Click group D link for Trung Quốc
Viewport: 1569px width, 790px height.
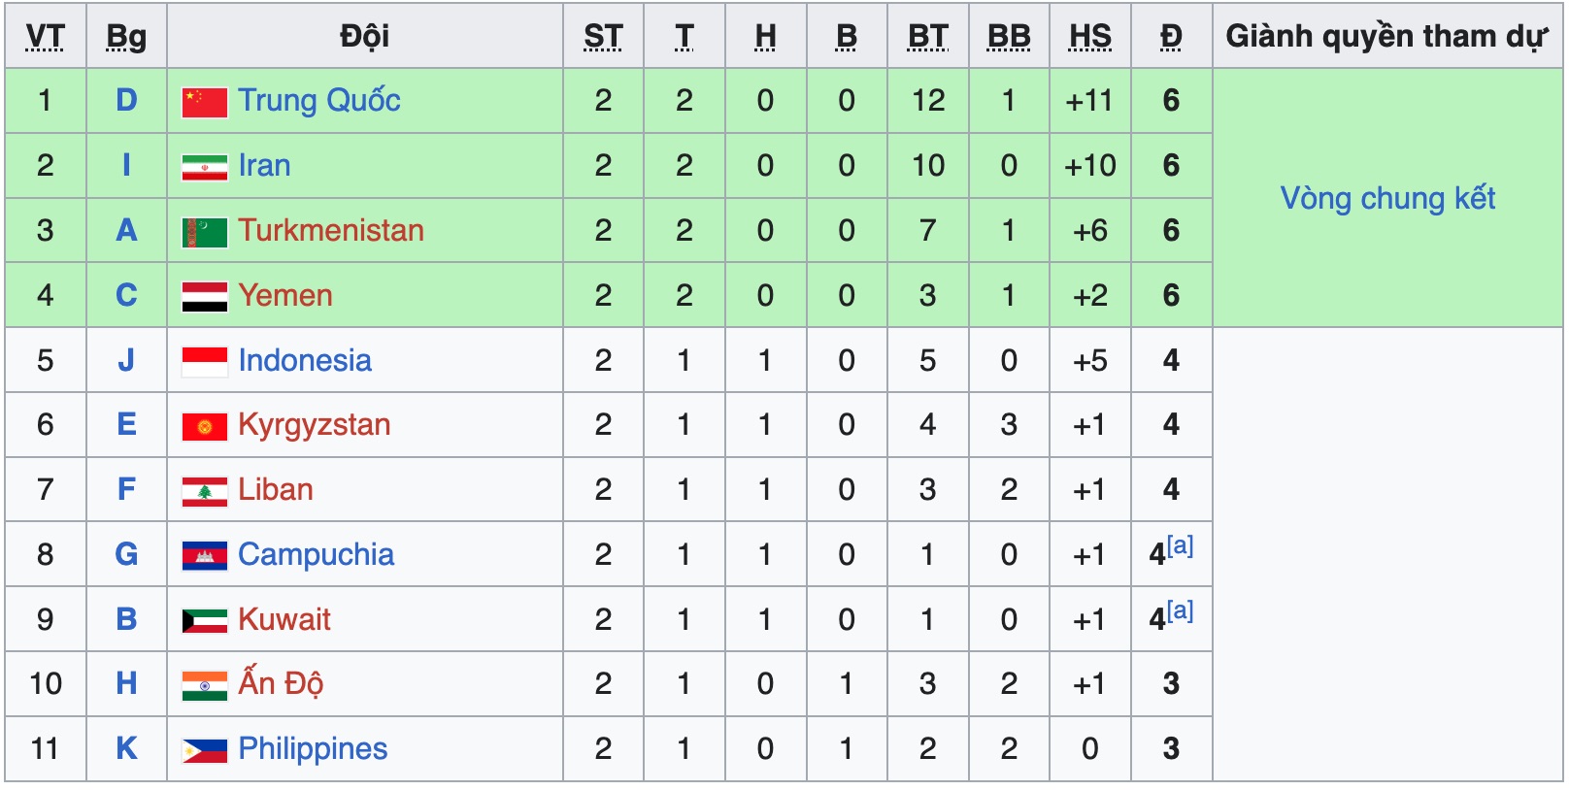126,100
